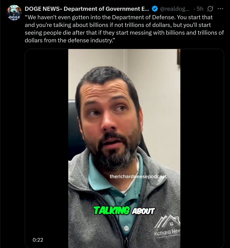This screenshot has height=248, width=230.
Task: Open the DOGE NEWS account display name
Action: (x=87, y=9)
